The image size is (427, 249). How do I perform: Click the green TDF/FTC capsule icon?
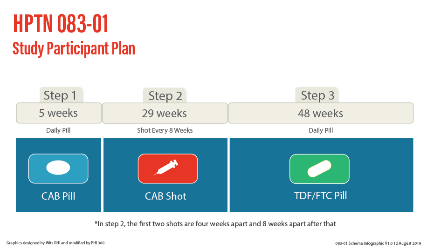coord(319,168)
